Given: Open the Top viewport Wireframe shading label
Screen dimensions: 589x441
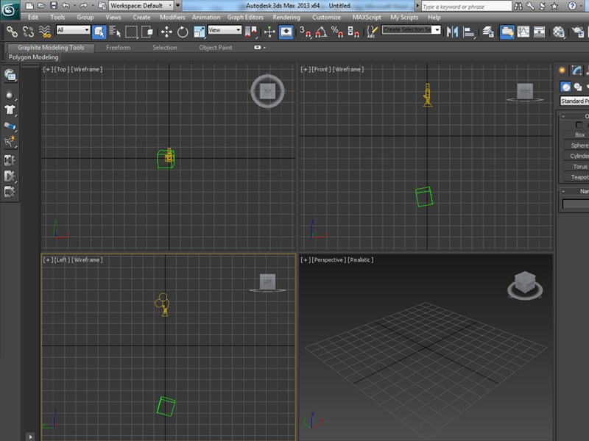Looking at the screenshot, I should click(x=87, y=69).
